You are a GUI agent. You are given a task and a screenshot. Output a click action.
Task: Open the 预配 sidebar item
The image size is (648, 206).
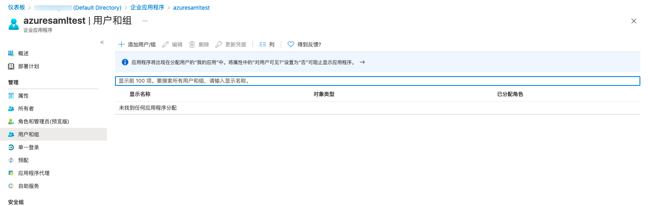pos(23,160)
